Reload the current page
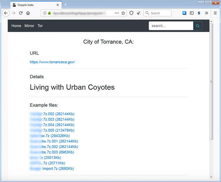221x182 pixels. pyautogui.click(x=21, y=13)
